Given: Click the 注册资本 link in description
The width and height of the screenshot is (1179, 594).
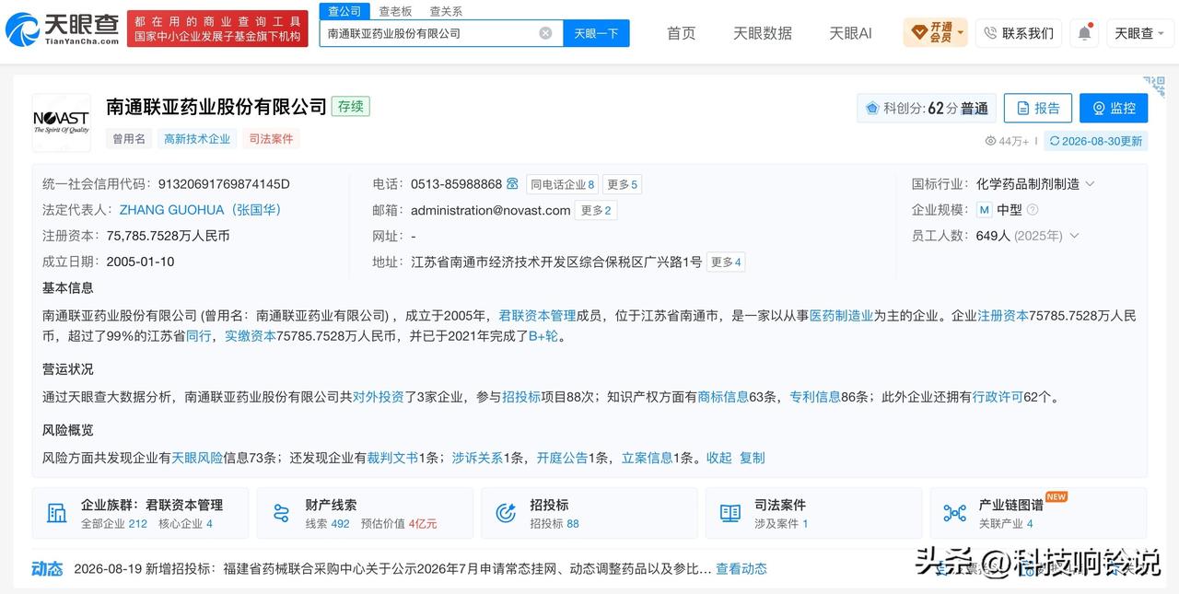Looking at the screenshot, I should coord(1002,316).
